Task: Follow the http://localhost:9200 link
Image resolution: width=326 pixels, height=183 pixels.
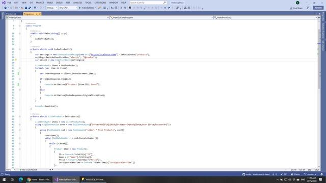Action: 103,54
